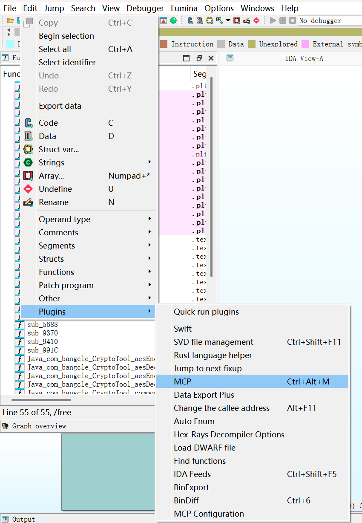Click the Code icon in the toolbar
Image resolution: width=362 pixels, height=523 pixels.
pos(190,20)
